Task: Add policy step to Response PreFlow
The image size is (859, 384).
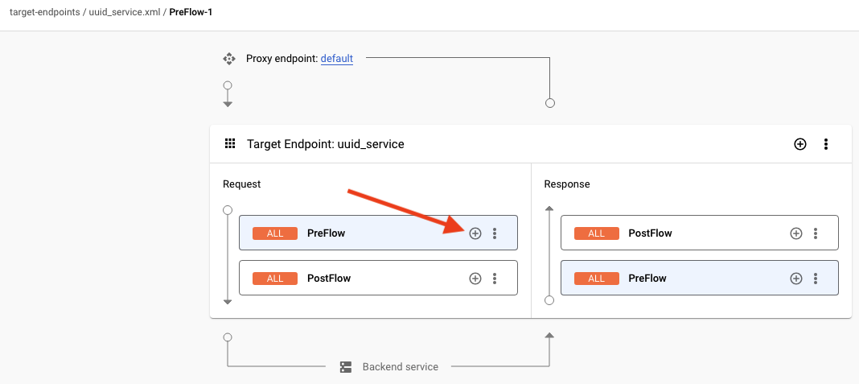Action: 796,278
